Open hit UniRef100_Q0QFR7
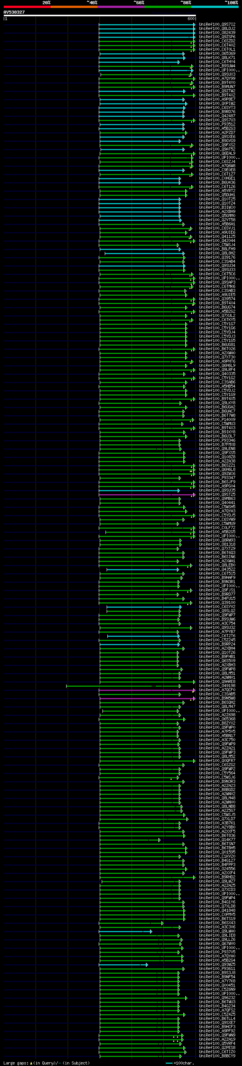Screen dimensions: 242x1066 click(x=217, y=761)
